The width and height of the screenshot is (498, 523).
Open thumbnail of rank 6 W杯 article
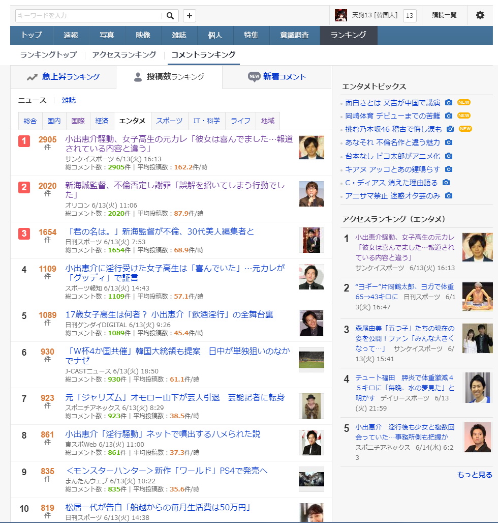pos(311,360)
